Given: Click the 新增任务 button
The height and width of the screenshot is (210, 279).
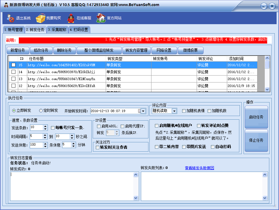Looking at the screenshot, I should [18, 50].
